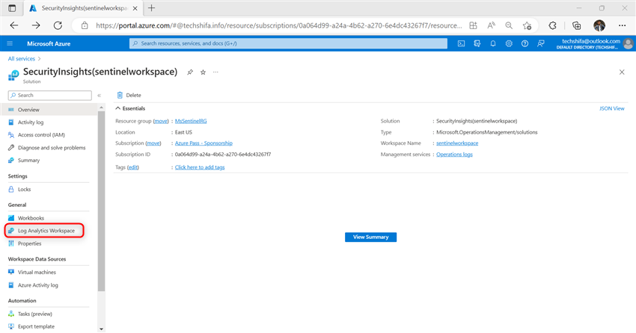Select Overview in the left menu
Image resolution: width=636 pixels, height=333 pixels.
coord(49,110)
